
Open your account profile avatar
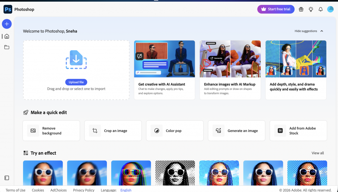click(330, 9)
